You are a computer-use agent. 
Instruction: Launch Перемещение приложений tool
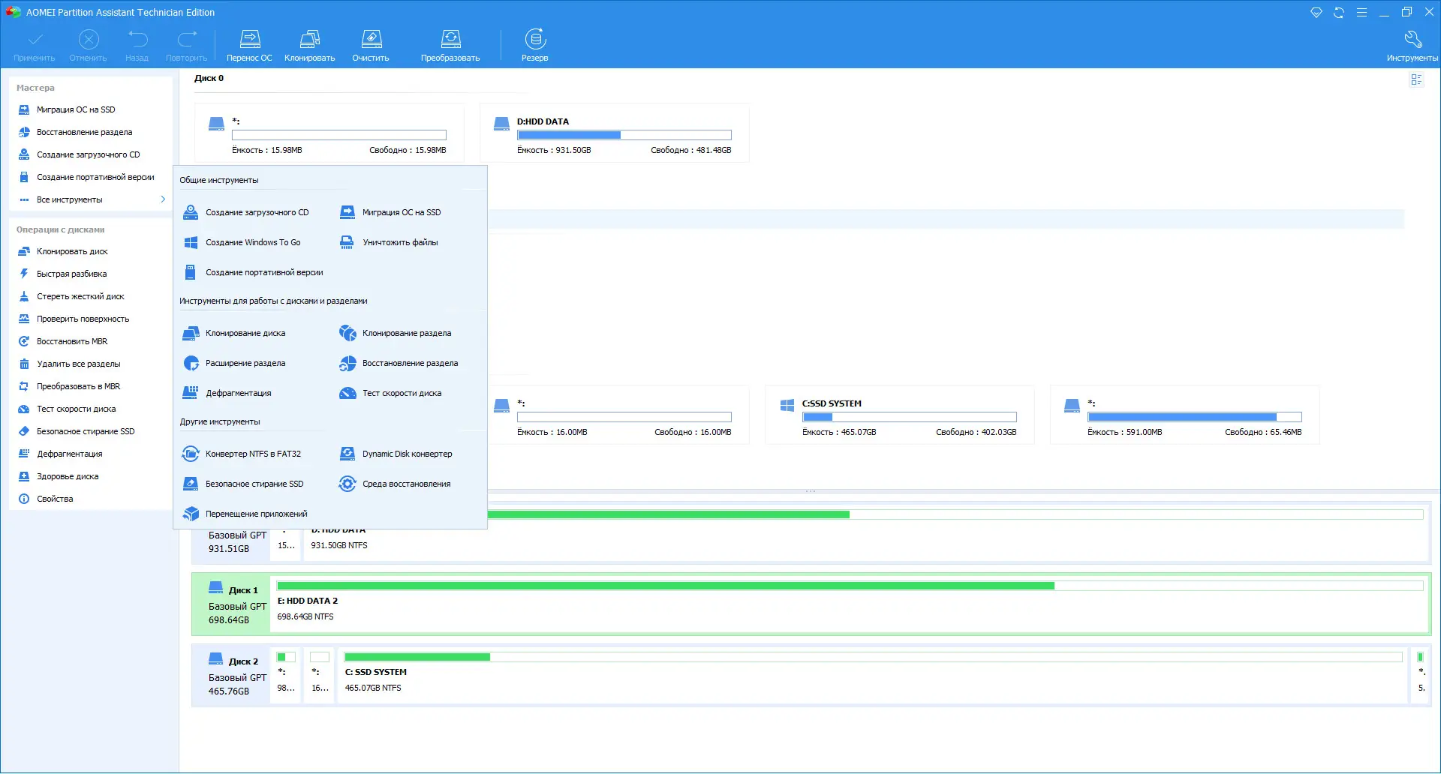pos(245,514)
